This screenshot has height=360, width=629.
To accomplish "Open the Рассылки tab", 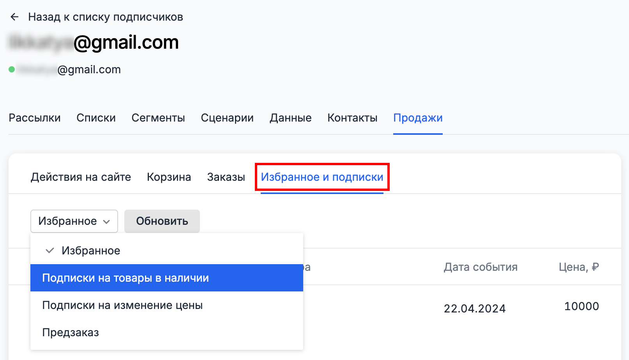I will click(35, 118).
